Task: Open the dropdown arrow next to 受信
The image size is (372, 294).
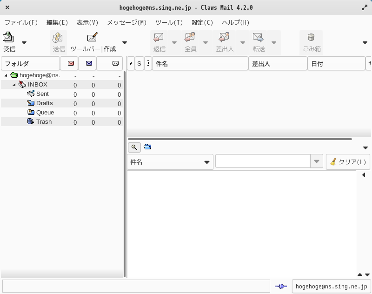Action: [24, 43]
